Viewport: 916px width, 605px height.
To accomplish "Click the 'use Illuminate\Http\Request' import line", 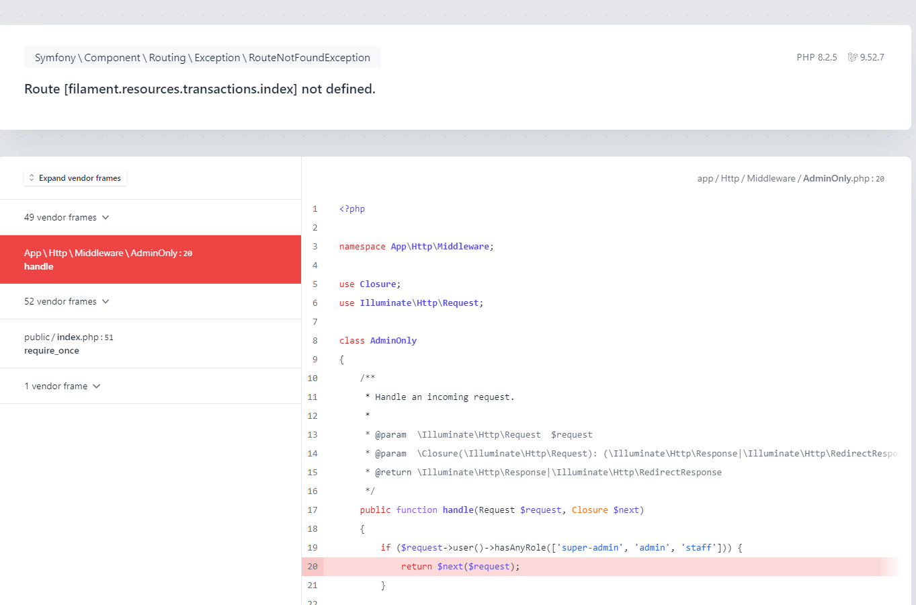I will point(411,303).
